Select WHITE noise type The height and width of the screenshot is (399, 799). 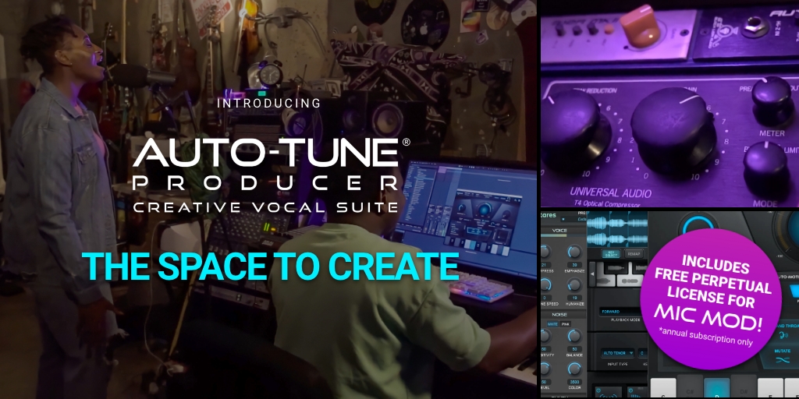[552, 324]
